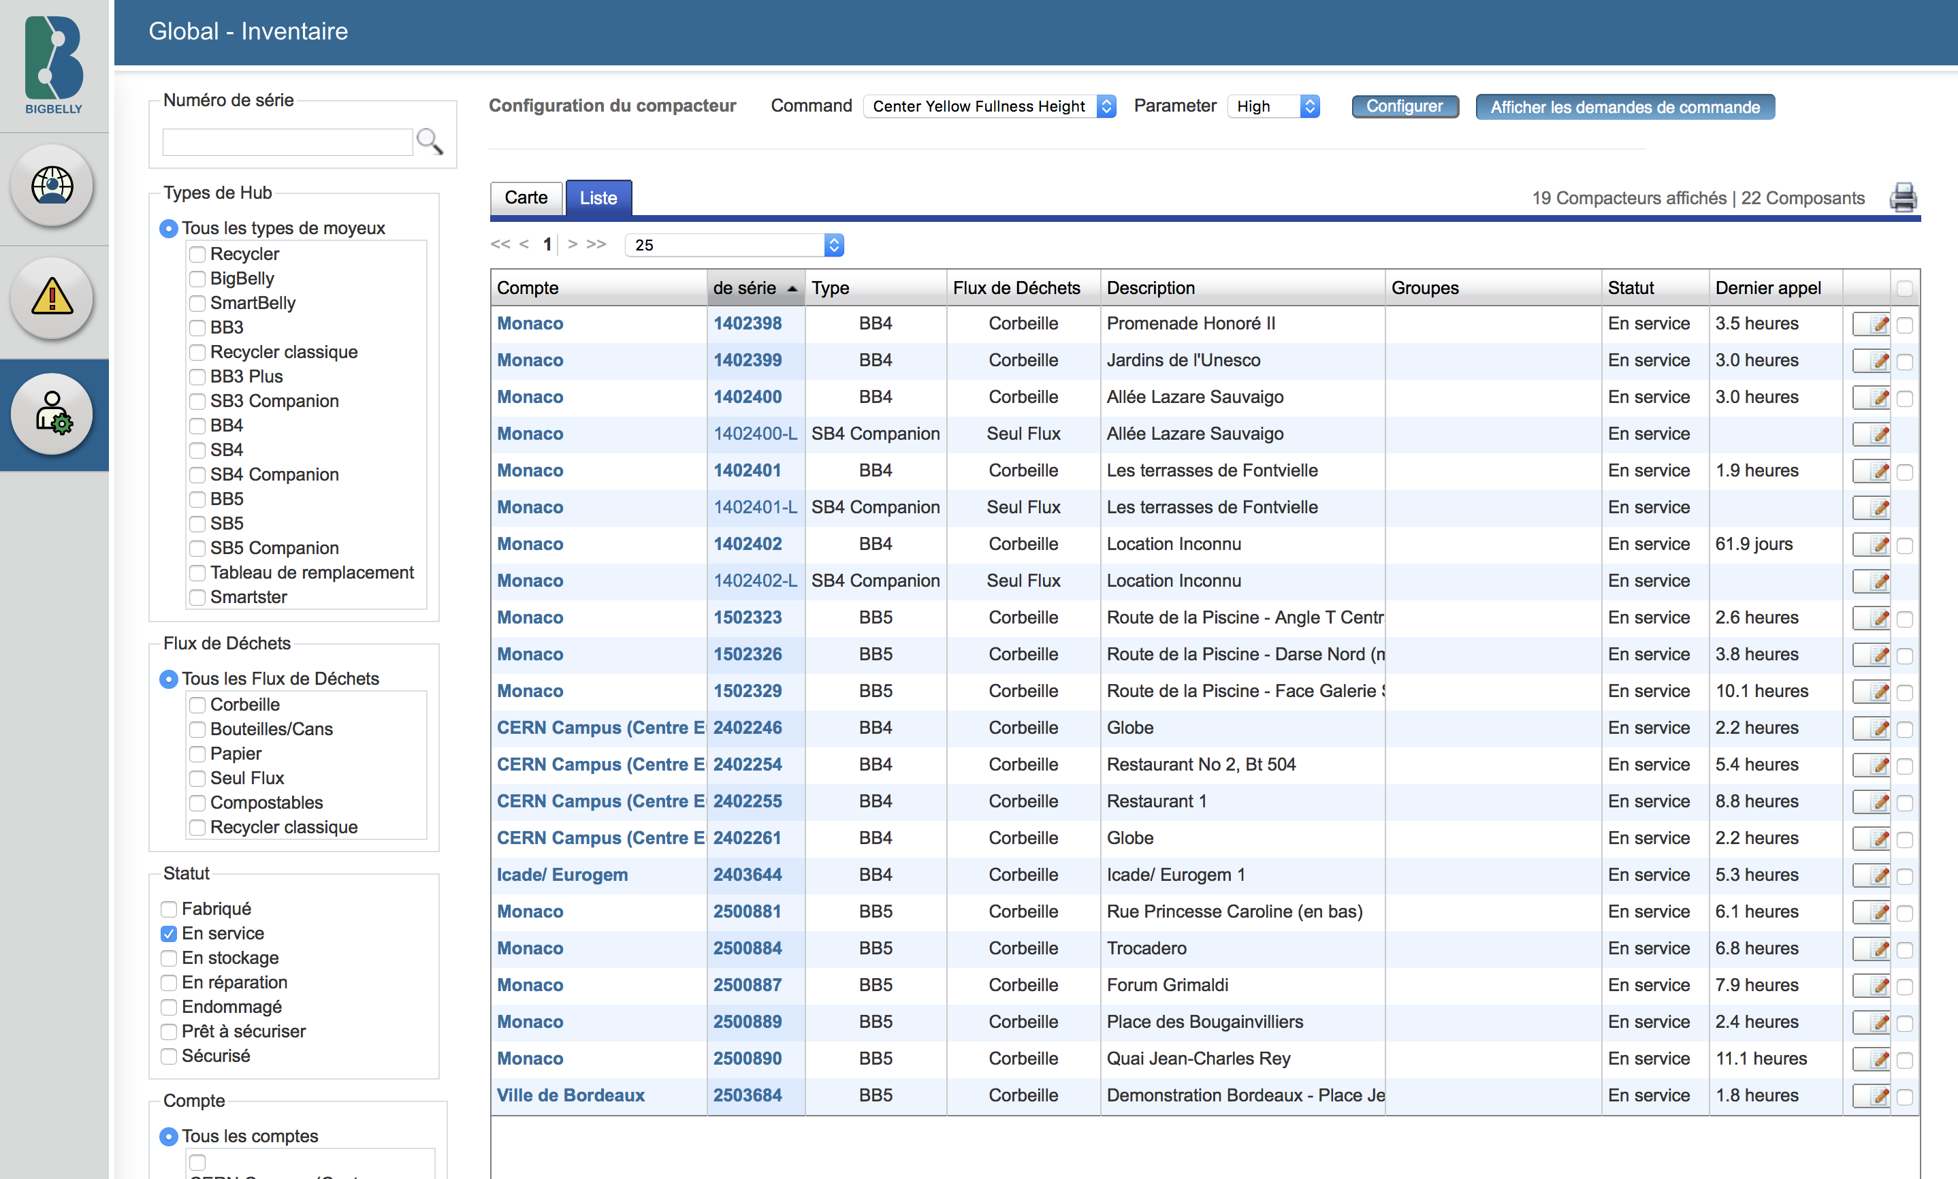The image size is (1958, 1179).
Task: Select Tous les Flux de Déchets radio
Action: 168,679
